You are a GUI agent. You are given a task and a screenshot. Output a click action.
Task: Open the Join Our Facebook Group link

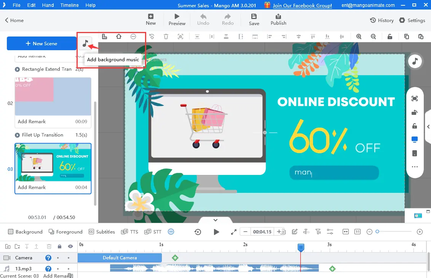pyautogui.click(x=302, y=5)
